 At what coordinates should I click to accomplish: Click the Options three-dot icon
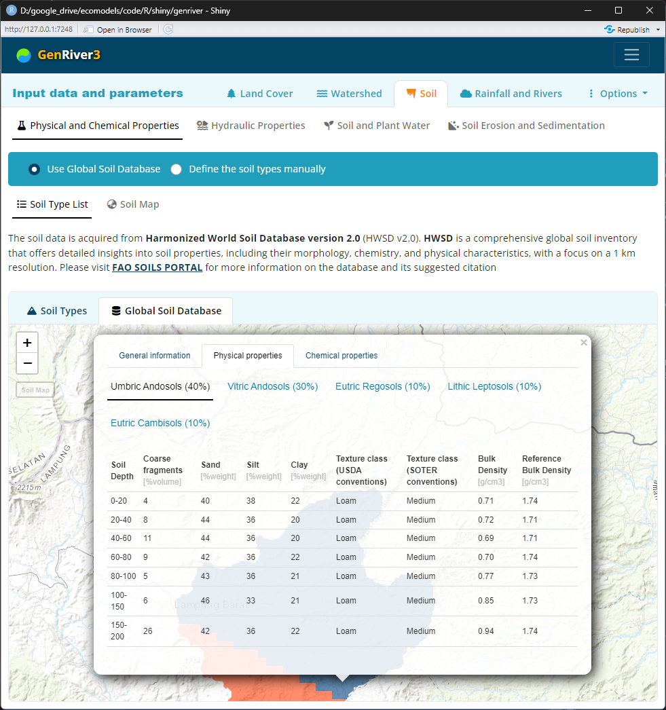tap(591, 94)
